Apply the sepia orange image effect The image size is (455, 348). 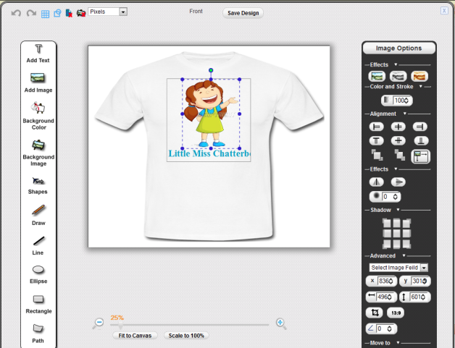coord(419,76)
